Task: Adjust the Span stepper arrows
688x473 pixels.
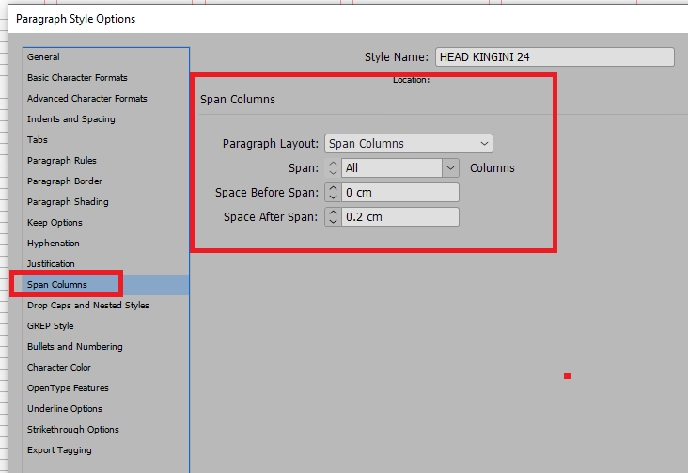Action: 333,168
